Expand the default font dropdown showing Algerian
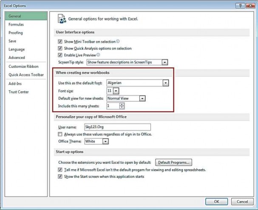Viewport: 258px width, 210px height. (165, 83)
